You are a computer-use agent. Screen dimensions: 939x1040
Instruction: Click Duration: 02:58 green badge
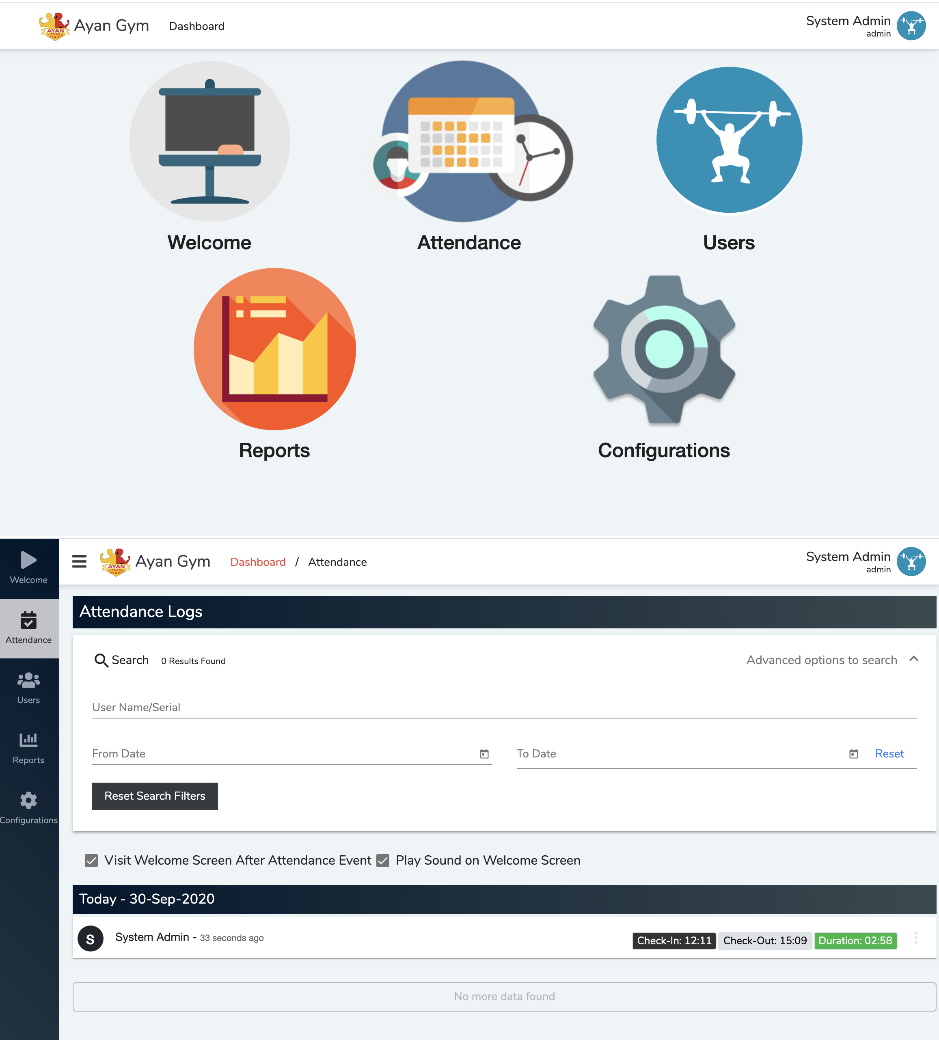[855, 941]
